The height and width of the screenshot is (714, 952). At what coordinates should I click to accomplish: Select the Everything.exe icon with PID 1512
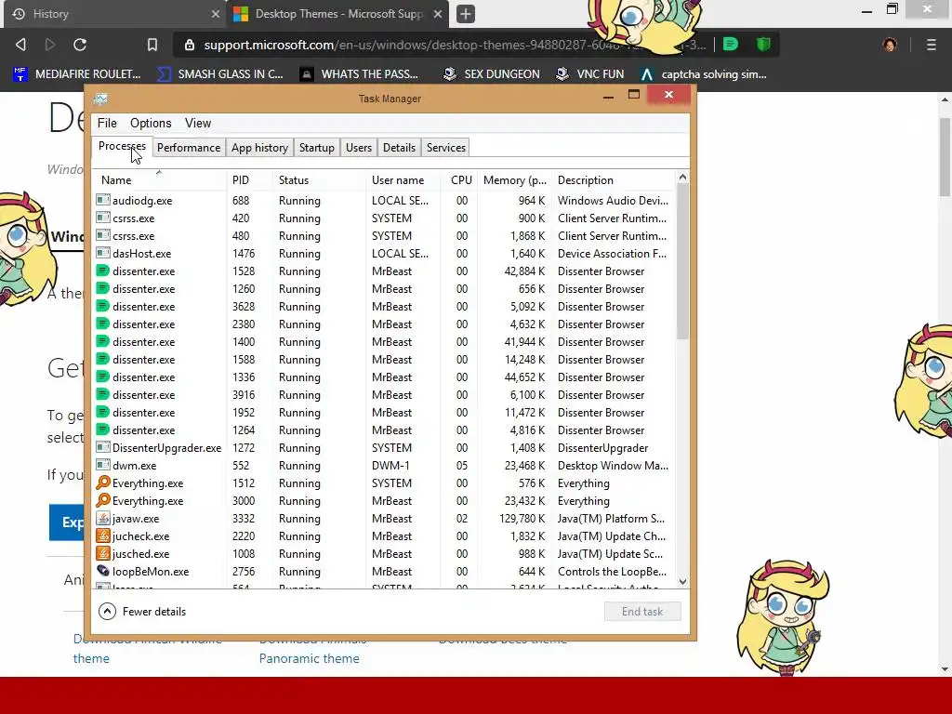[103, 483]
